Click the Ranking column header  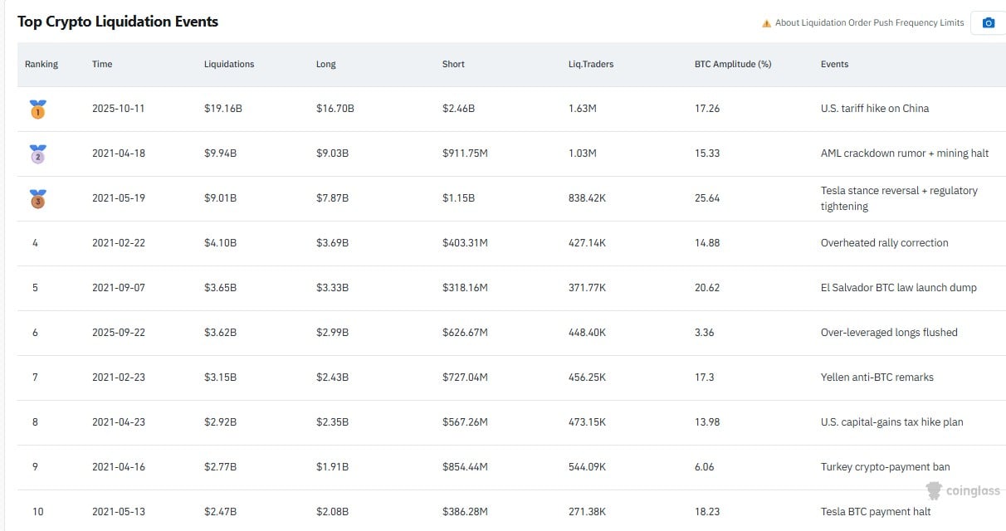click(42, 64)
